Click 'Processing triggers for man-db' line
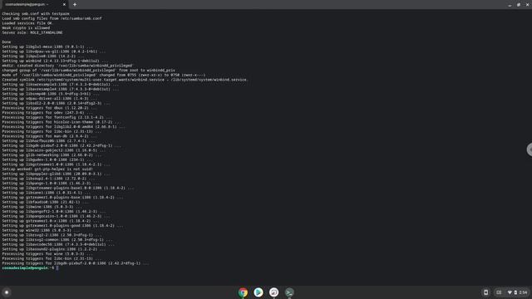This screenshot has width=532, height=299. coord(50,136)
